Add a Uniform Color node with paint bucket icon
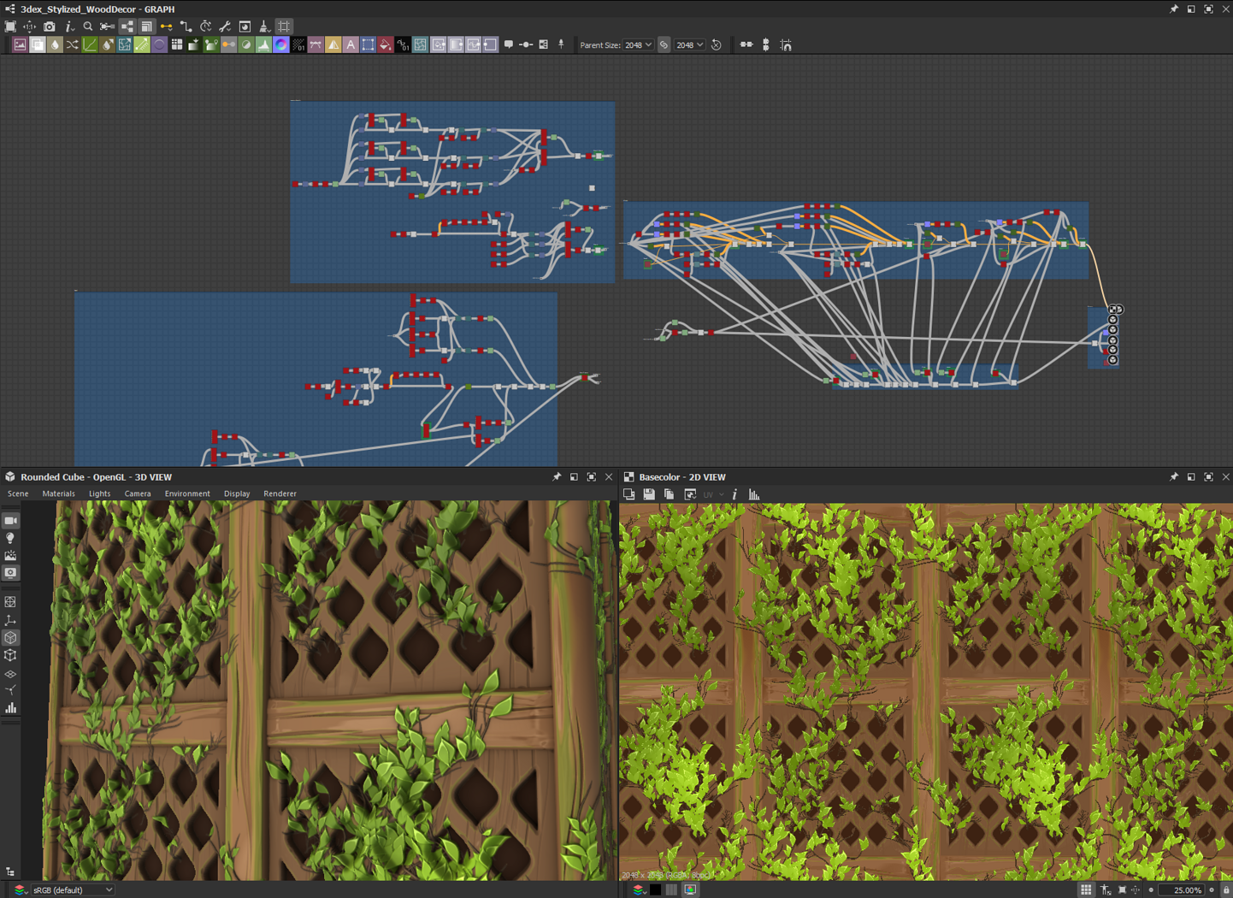1233x898 pixels. coord(386,44)
